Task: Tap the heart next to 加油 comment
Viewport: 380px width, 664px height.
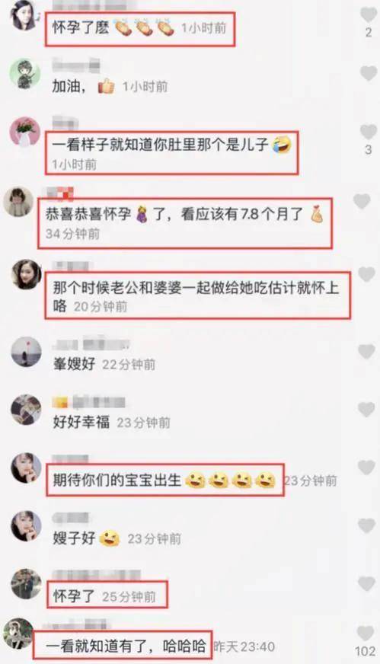Action: point(368,74)
